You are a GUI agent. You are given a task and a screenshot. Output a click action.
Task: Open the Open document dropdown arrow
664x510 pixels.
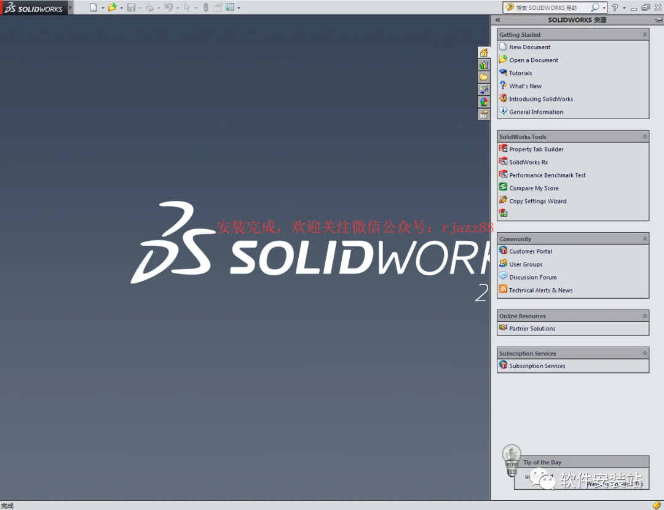(122, 7)
